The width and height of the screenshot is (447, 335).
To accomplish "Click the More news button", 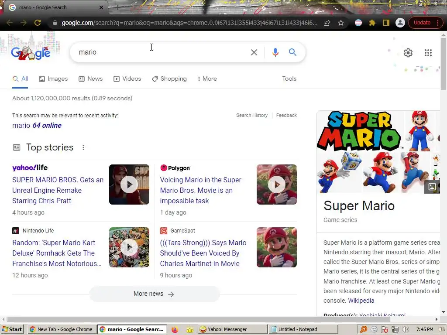I will [155, 294].
